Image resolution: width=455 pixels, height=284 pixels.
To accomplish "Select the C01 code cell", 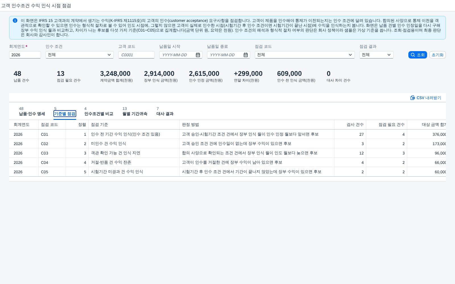I will [52, 134].
